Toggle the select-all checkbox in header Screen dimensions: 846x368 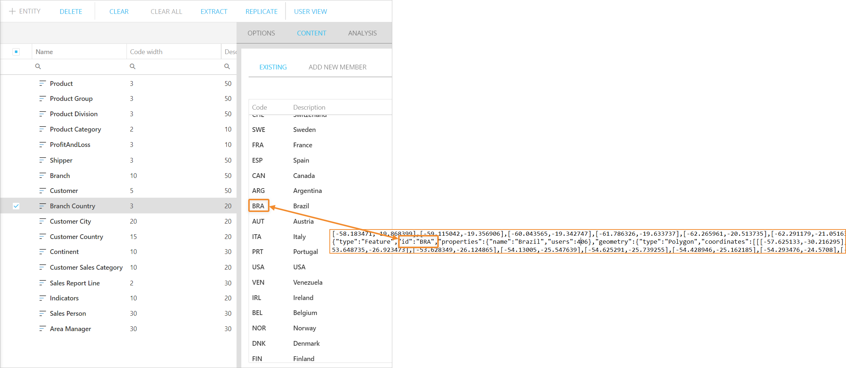coord(16,52)
